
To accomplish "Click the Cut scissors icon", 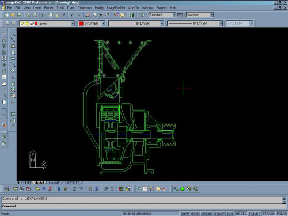I will (x=44, y=15).
